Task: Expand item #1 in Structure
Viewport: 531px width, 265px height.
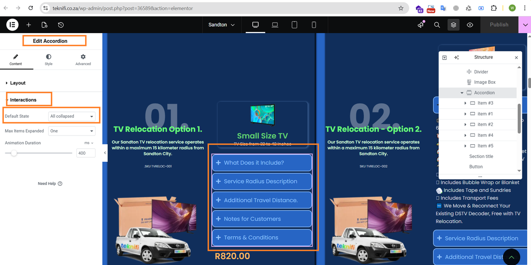Action: tap(465, 114)
